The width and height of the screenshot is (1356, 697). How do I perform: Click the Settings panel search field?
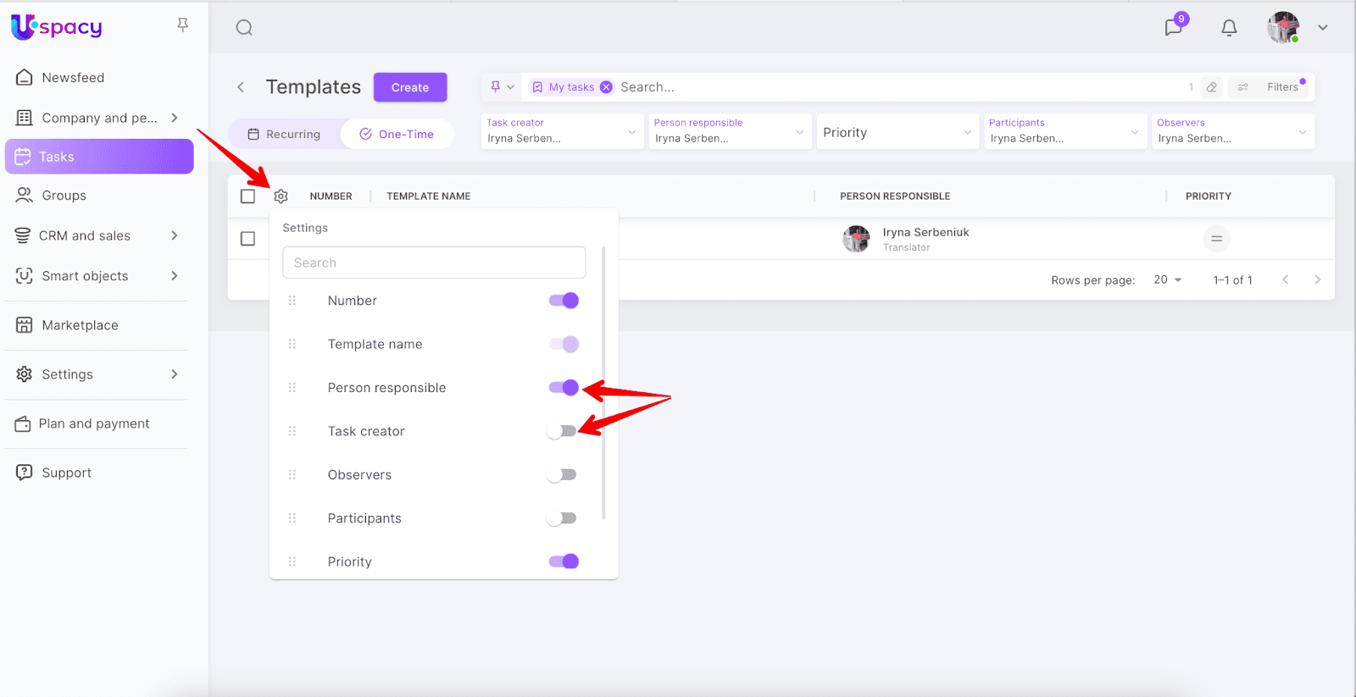tap(434, 263)
